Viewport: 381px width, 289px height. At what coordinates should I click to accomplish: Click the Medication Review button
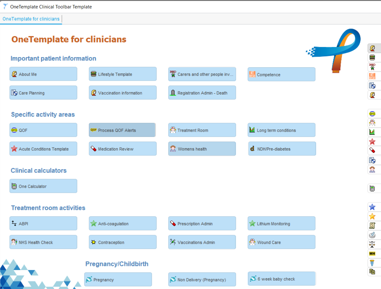tap(123, 149)
